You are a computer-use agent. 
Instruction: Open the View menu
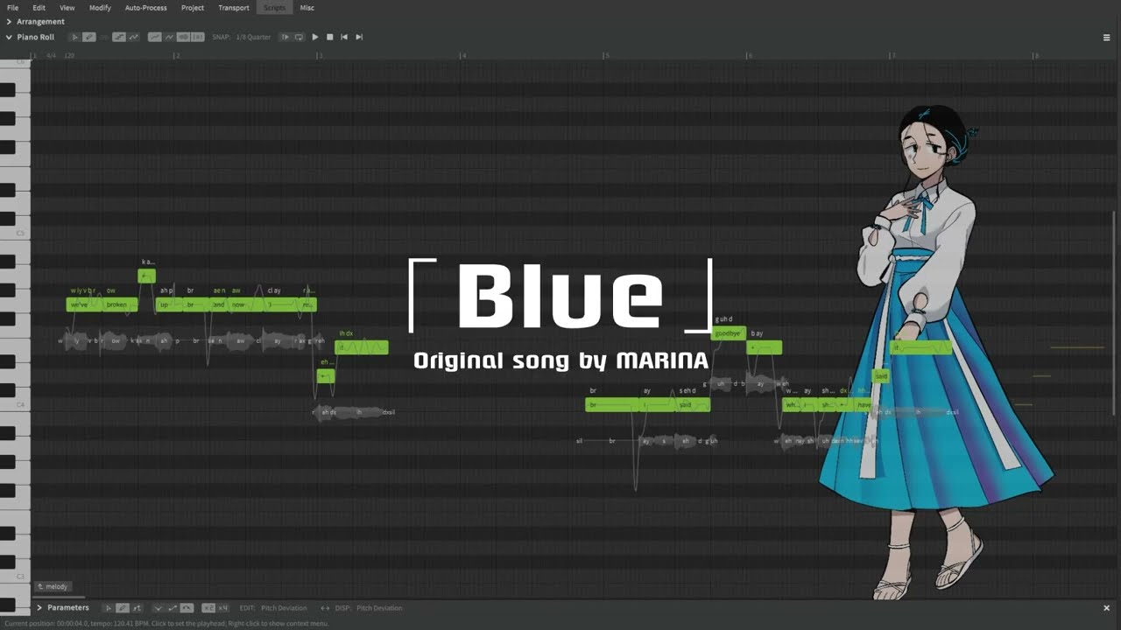[x=67, y=8]
